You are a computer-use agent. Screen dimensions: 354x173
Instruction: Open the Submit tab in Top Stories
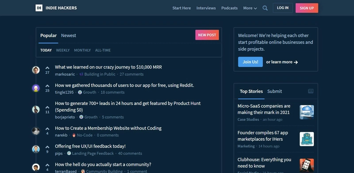[x=274, y=91]
